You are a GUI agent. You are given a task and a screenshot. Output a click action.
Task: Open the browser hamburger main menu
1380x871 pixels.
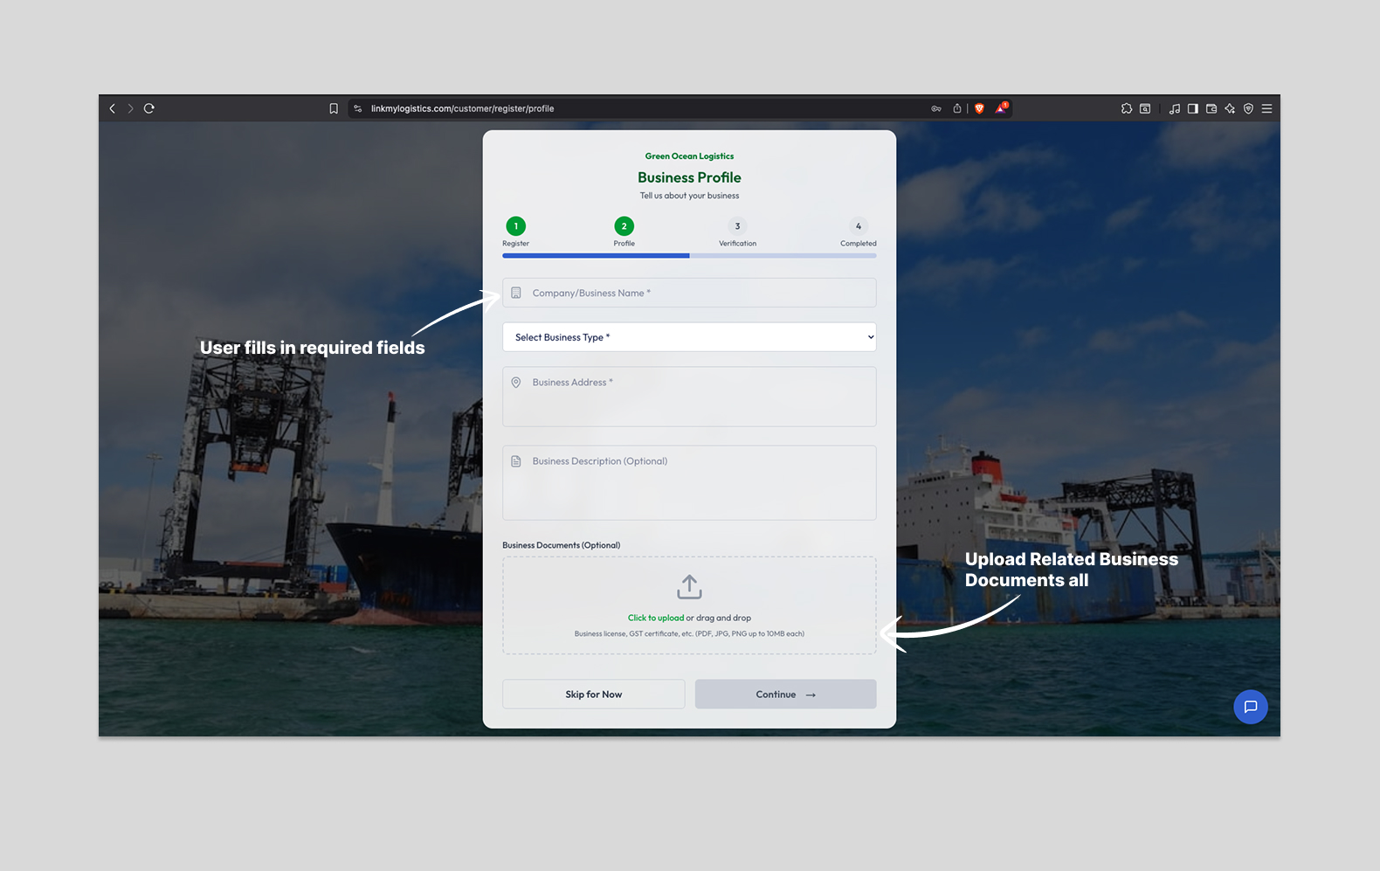(x=1266, y=108)
